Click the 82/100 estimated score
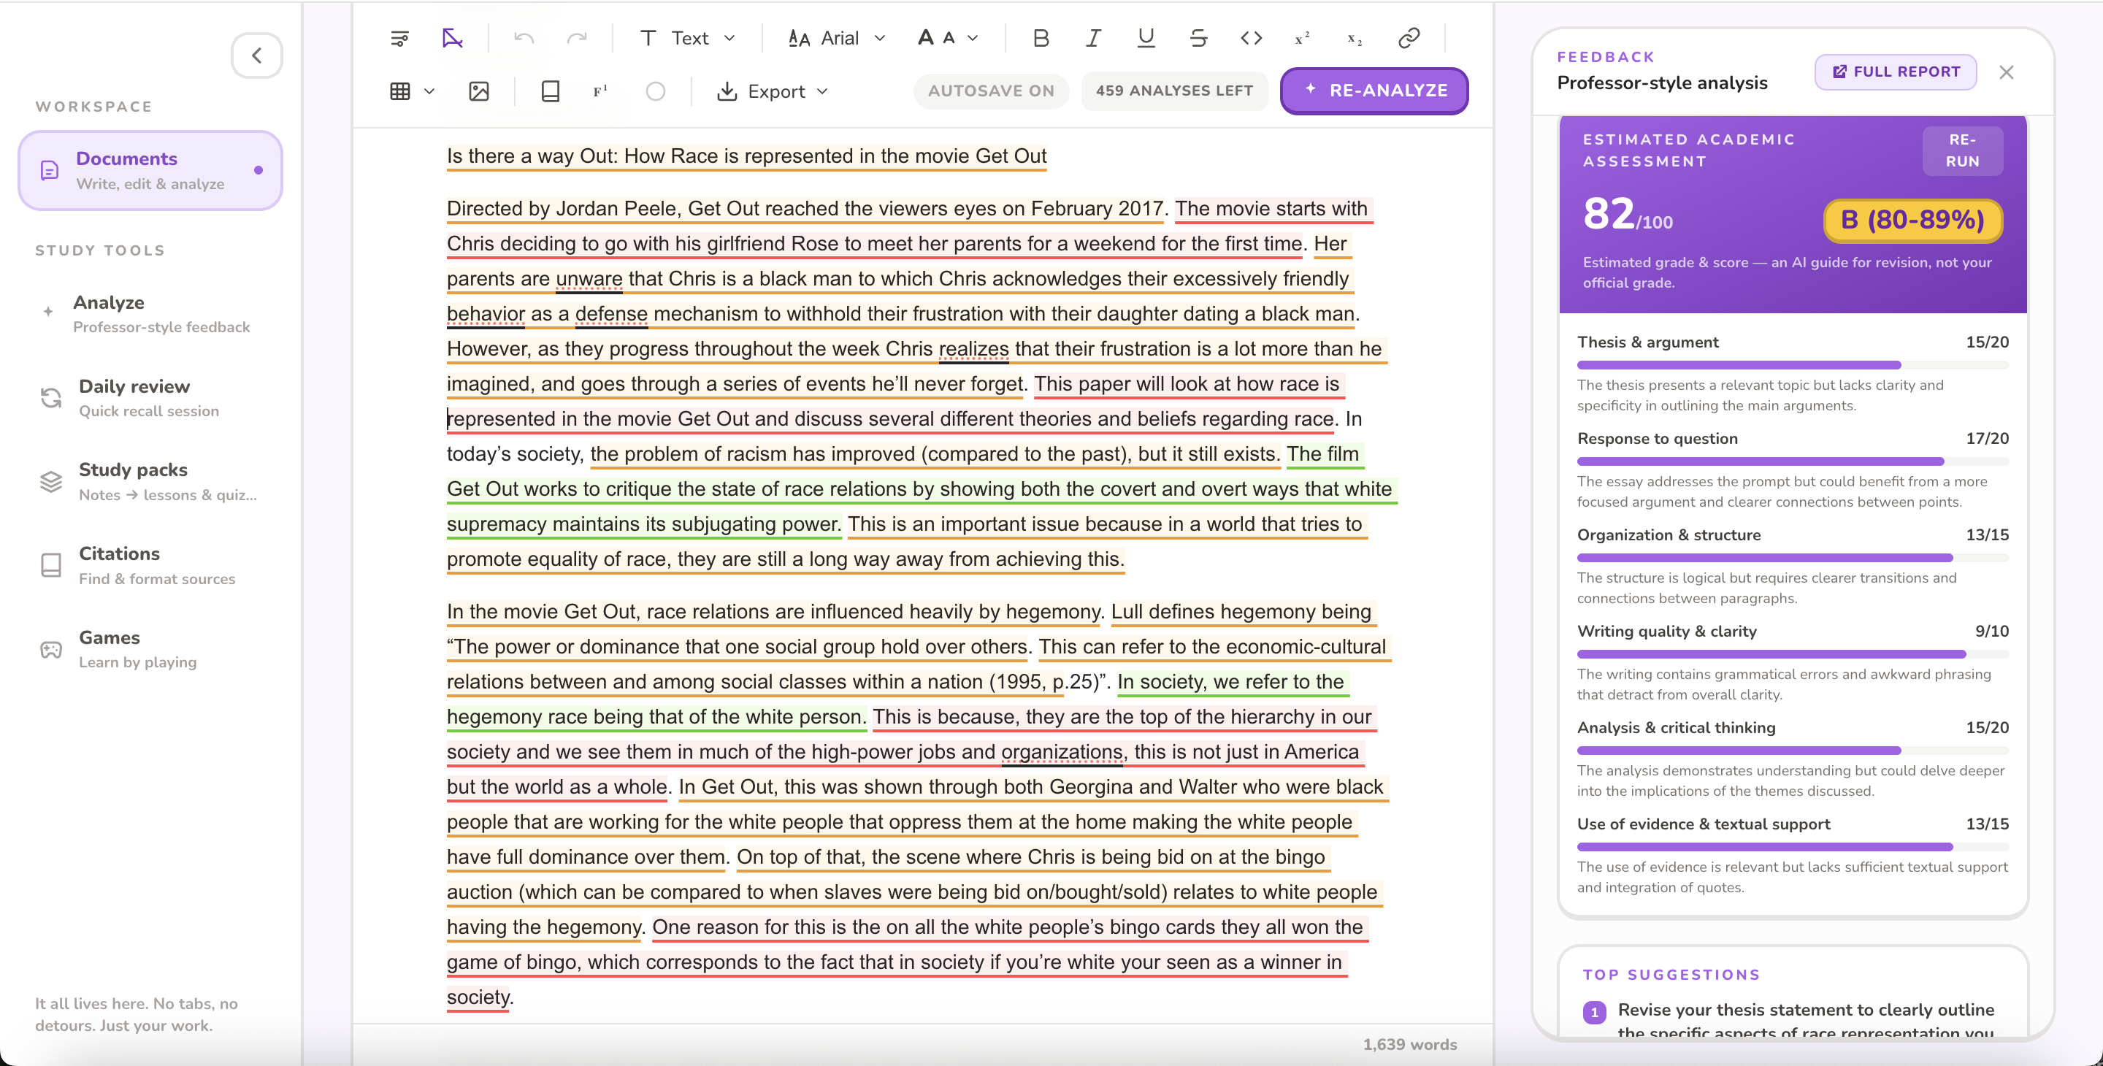Screen dimensions: 2103x1066 pos(1627,215)
